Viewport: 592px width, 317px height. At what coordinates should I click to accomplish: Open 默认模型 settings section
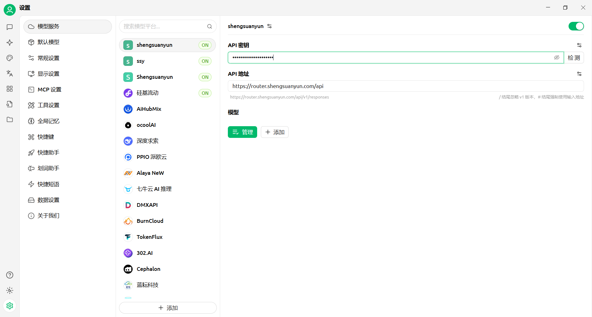click(x=68, y=42)
